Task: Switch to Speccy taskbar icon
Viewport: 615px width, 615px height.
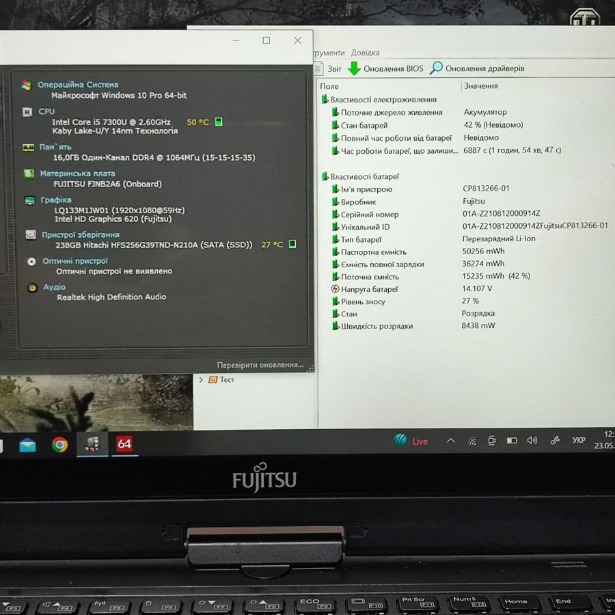Action: [x=92, y=444]
